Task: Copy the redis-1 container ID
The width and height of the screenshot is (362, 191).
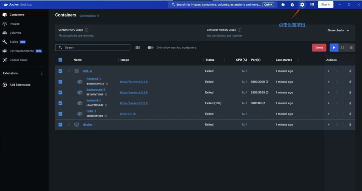Action: [106, 116]
